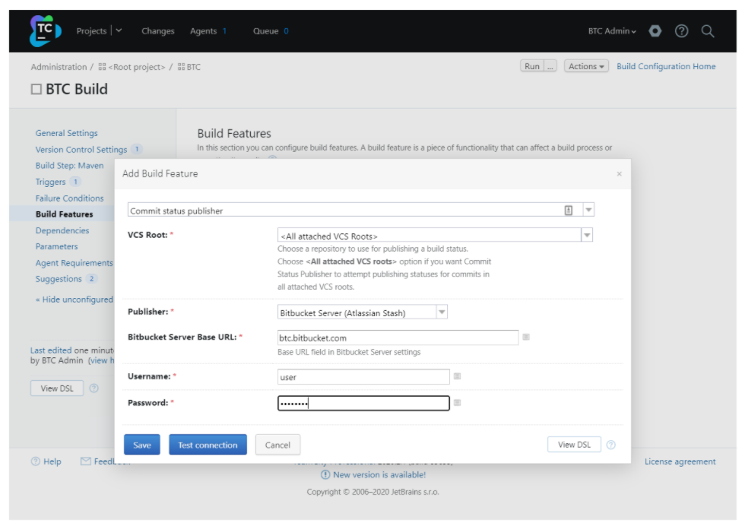The width and height of the screenshot is (745, 523).
Task: Open Queue in top navigation
Action: 265,31
